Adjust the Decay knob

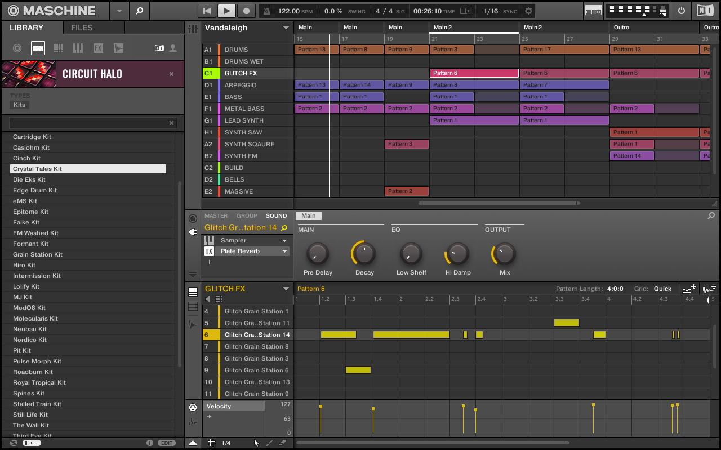pos(364,254)
